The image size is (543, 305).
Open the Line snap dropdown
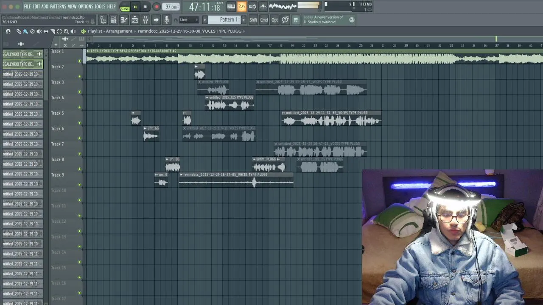click(189, 20)
